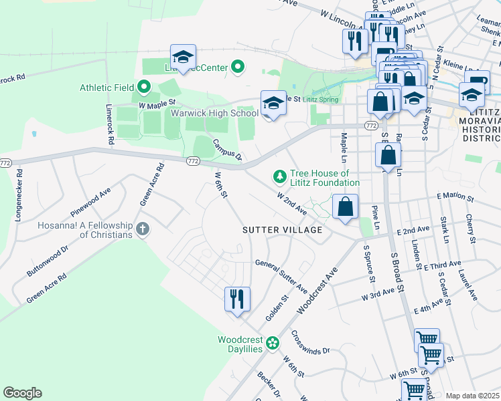
Task: Click the leftmost restaurant marker near W Lincoln Ave
Action: (x=355, y=43)
